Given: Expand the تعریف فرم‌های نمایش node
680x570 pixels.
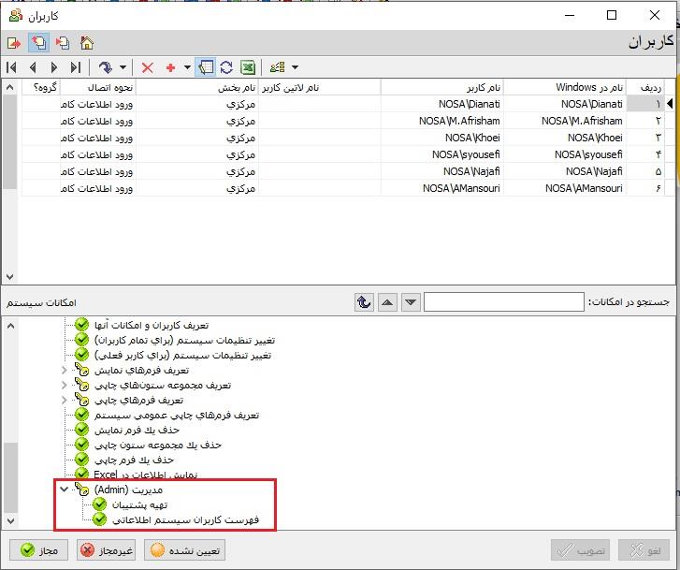Looking at the screenshot, I should (64, 371).
